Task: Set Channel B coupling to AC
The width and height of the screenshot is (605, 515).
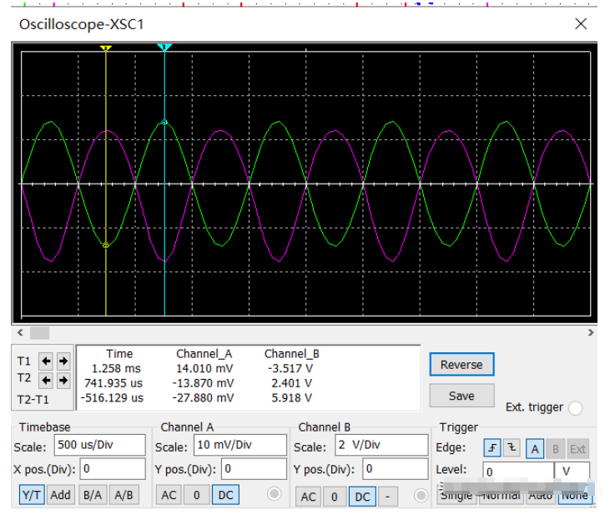Action: click(x=308, y=497)
